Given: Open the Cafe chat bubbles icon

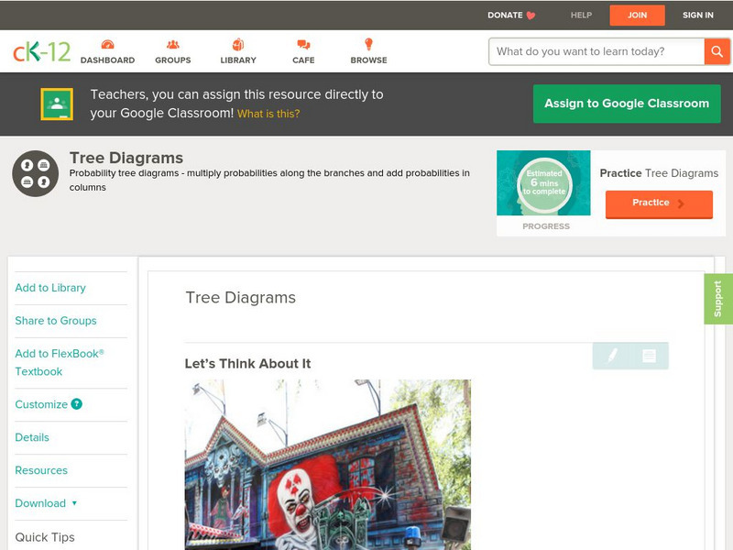Looking at the screenshot, I should coord(303,44).
